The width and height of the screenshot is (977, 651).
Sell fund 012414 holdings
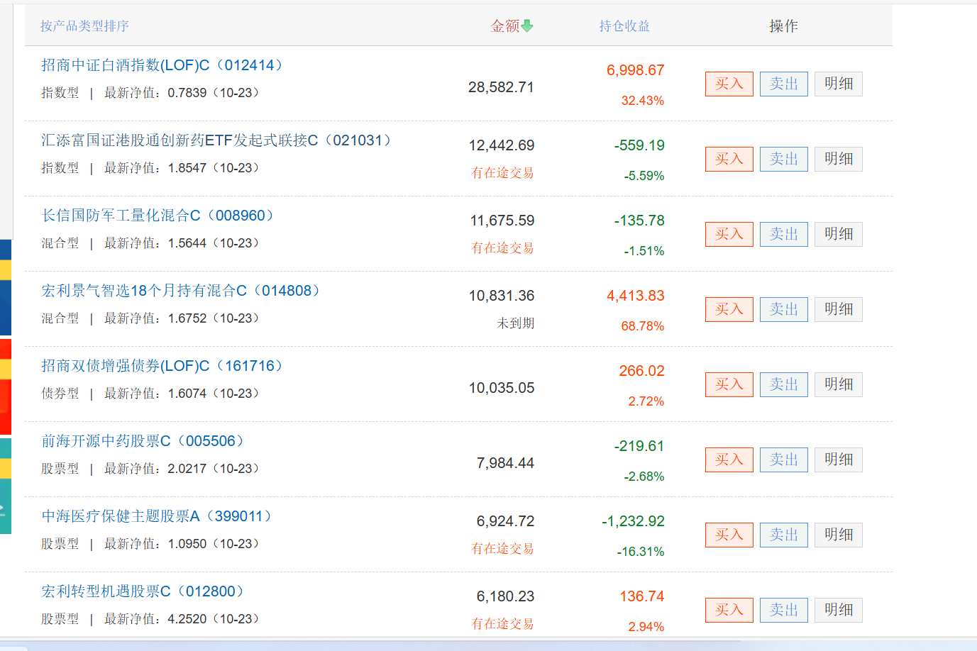point(784,84)
